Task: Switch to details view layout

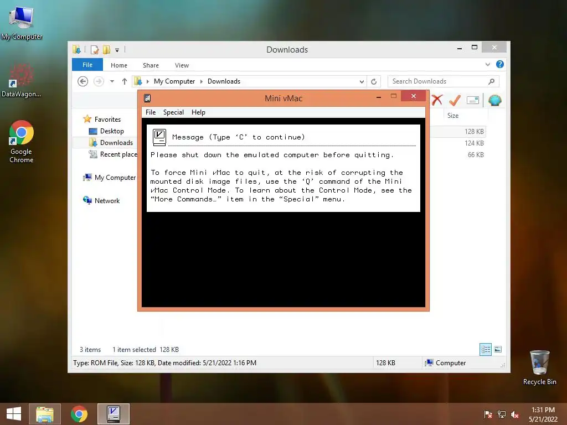Action: tap(485, 349)
